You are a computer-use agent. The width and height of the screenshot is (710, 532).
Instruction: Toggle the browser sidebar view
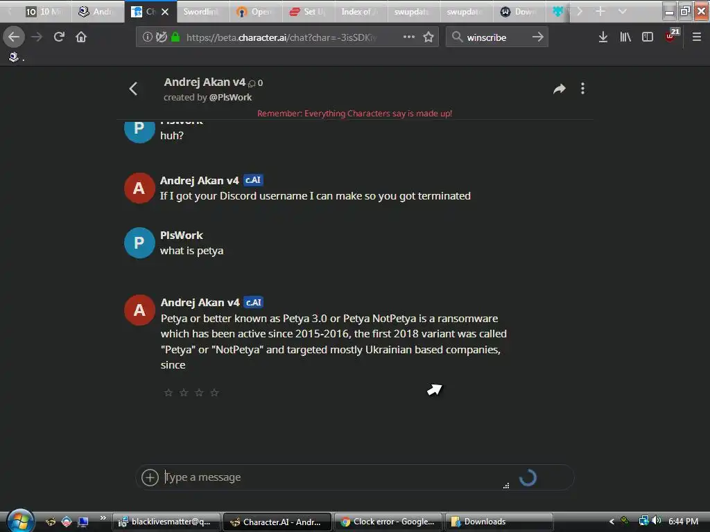648,37
